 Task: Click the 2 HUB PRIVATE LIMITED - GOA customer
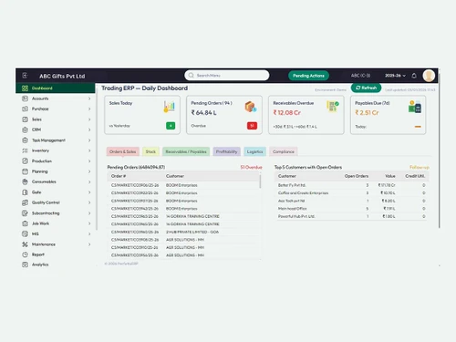click(x=192, y=232)
